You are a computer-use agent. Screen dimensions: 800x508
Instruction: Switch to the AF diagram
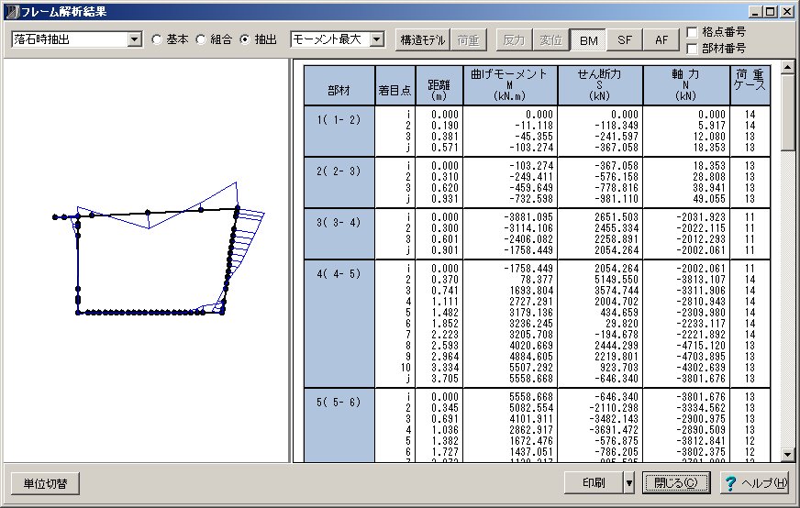pyautogui.click(x=661, y=39)
